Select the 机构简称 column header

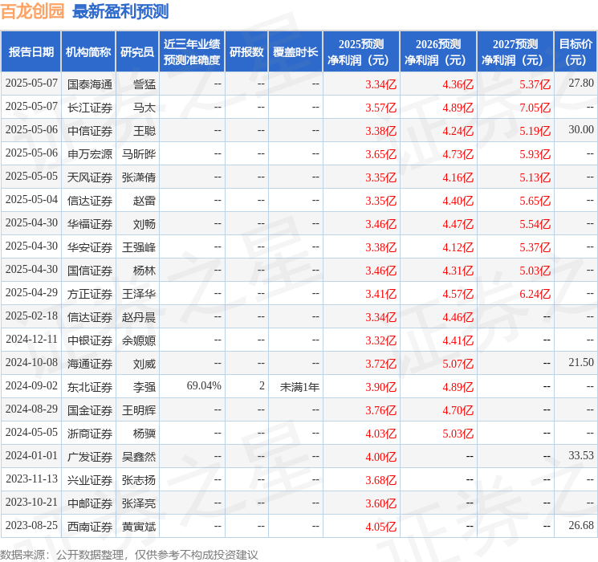point(88,52)
